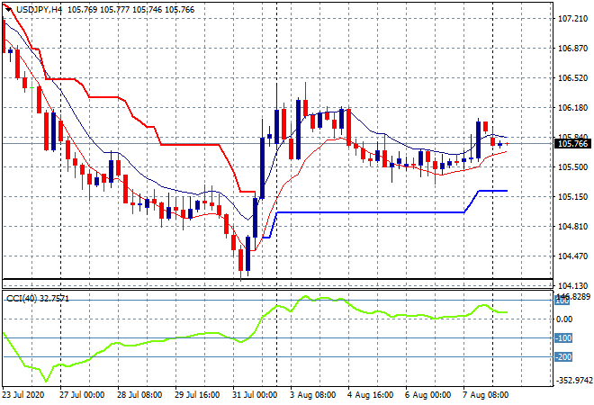This screenshot has height=405, width=594.
Task: Click the 104.470 price scale label
Action: [572, 256]
